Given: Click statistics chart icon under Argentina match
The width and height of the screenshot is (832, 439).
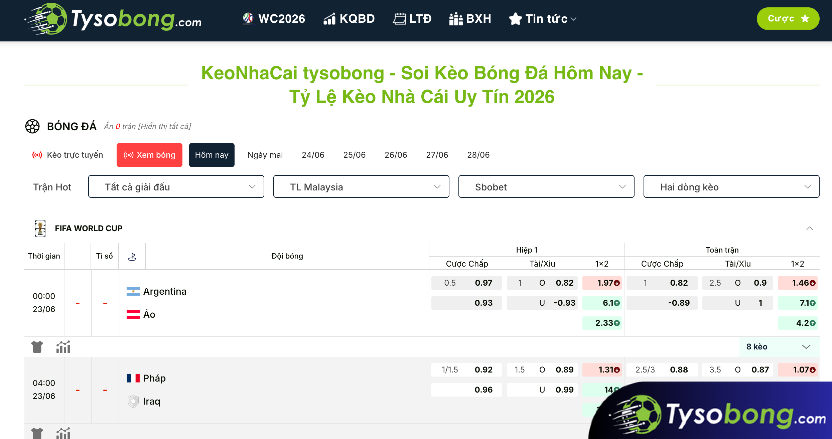Looking at the screenshot, I should pos(63,347).
